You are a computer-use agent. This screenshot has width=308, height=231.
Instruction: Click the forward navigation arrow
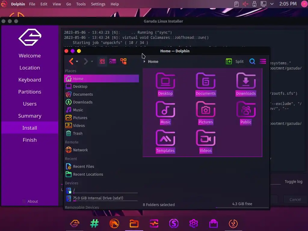(86, 61)
